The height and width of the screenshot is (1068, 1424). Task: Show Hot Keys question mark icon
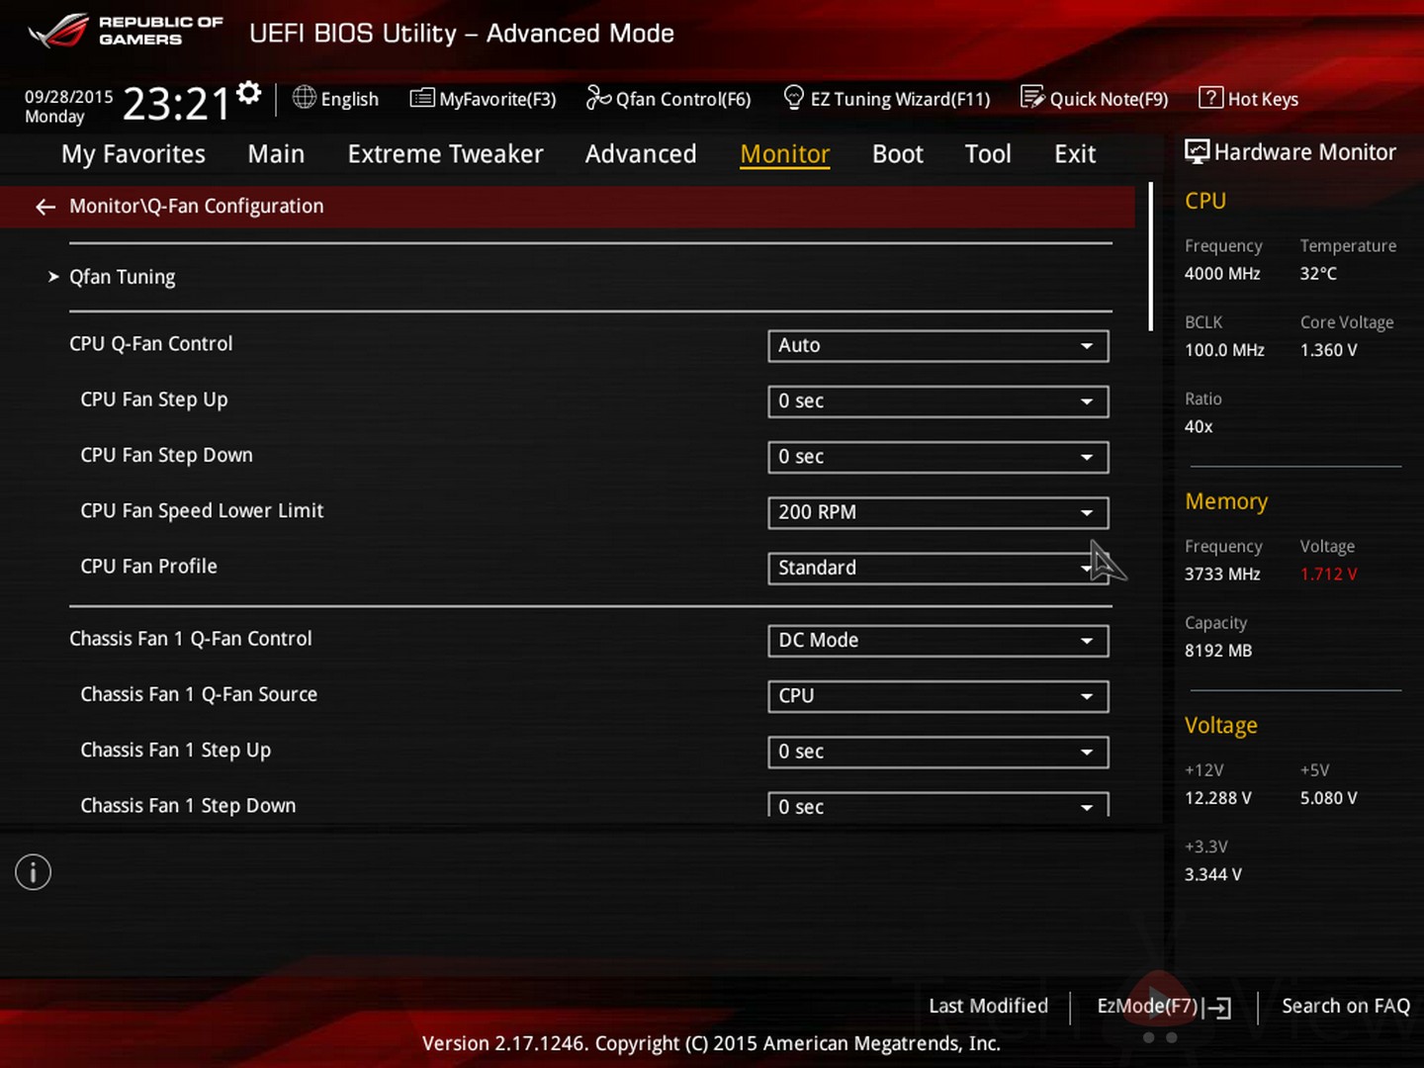[x=1210, y=98]
